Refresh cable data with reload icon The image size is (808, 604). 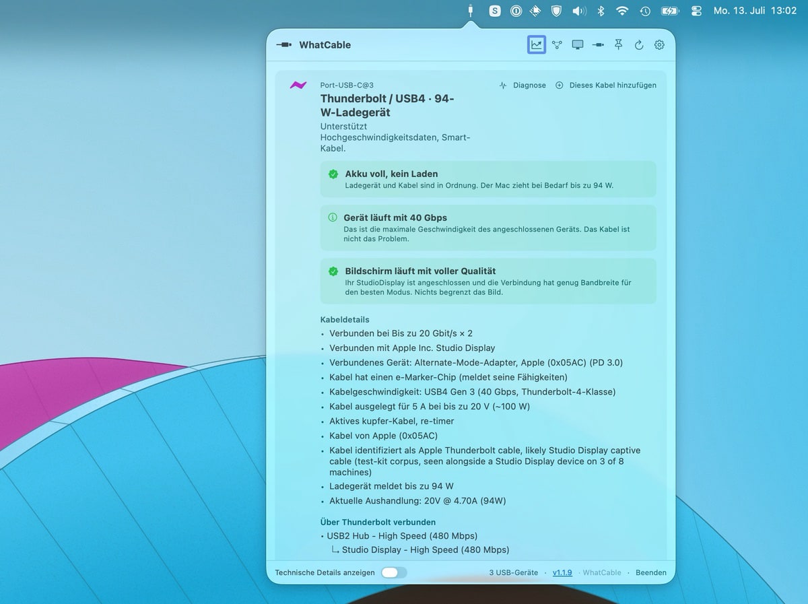[639, 45]
